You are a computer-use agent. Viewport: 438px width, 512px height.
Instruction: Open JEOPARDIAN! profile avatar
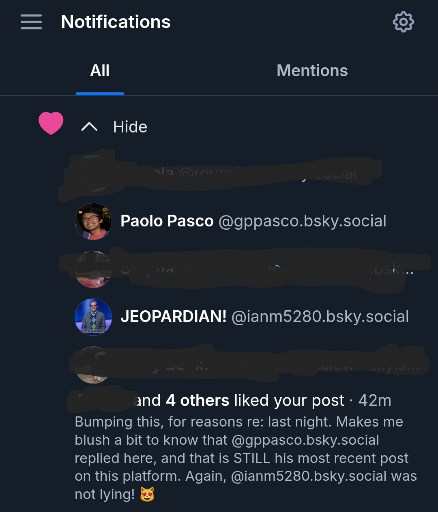point(93,317)
